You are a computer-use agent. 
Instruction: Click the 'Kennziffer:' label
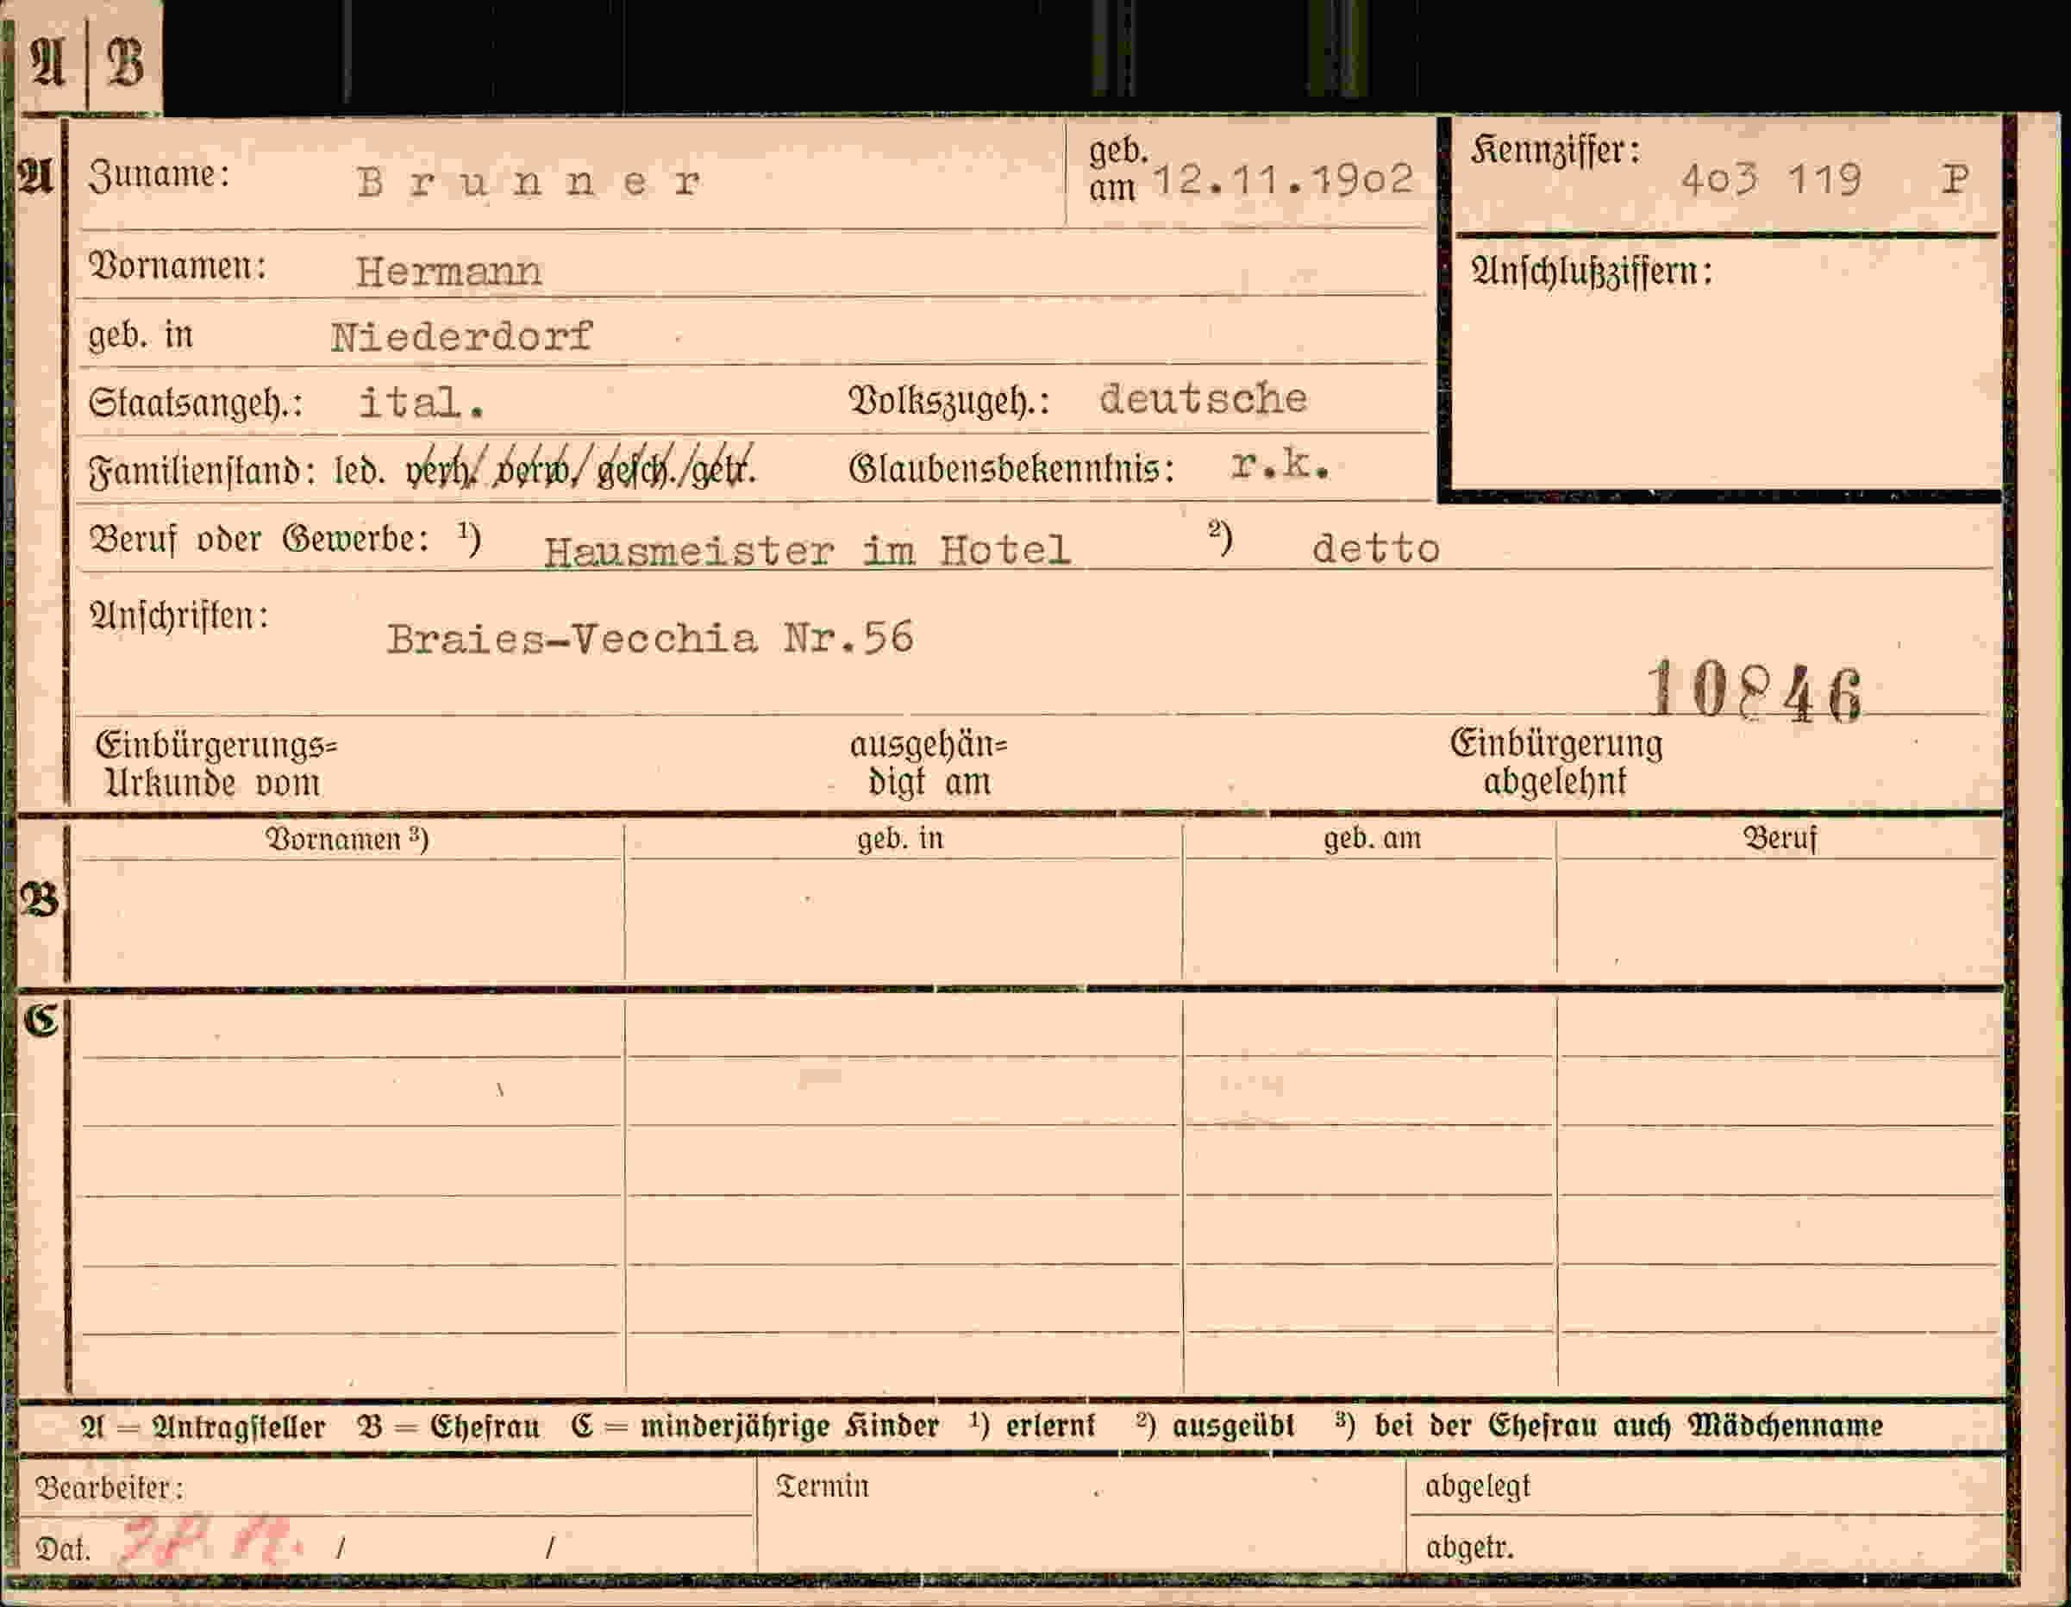(x=1555, y=151)
